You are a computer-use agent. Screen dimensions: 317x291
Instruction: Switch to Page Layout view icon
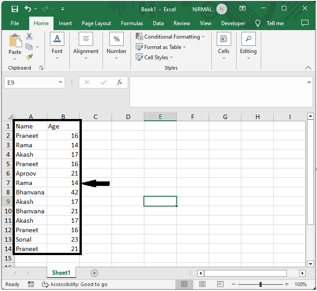(202, 284)
